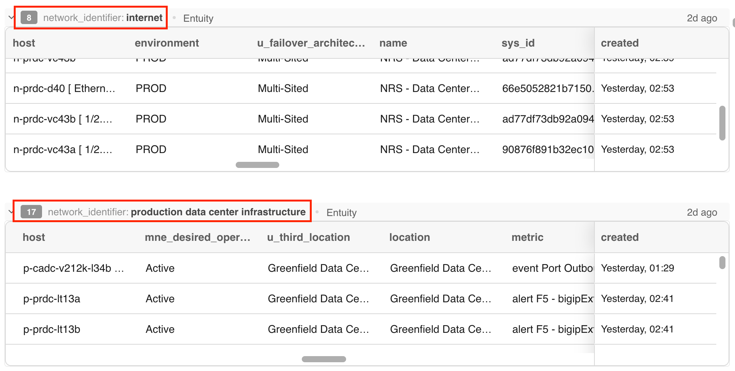The width and height of the screenshot is (735, 371).
Task: Sort internet table by environment column
Action: (167, 43)
